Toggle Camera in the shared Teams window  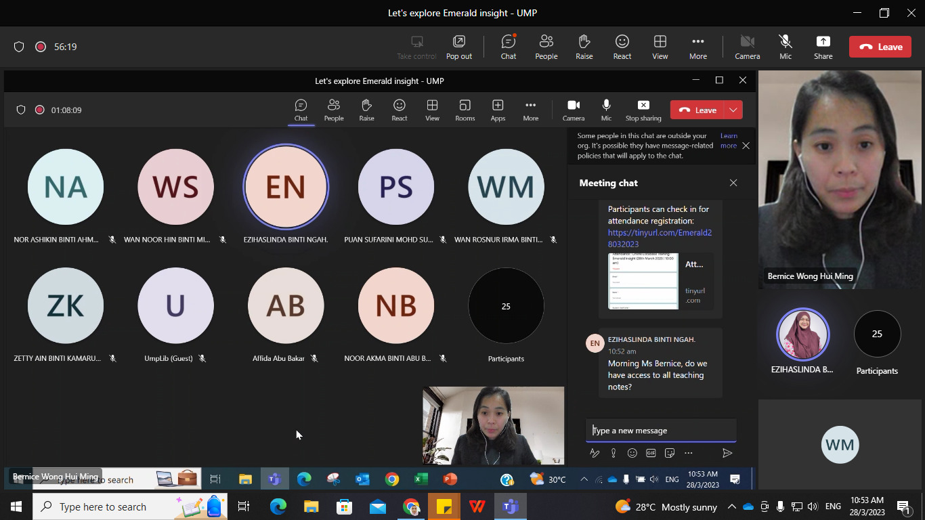click(x=574, y=110)
